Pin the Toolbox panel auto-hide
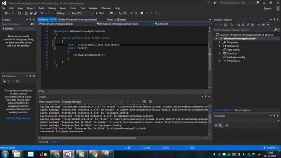Viewport: 281px width, 158px height. [30, 19]
